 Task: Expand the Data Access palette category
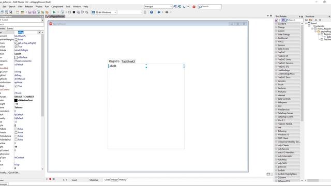[276, 49]
